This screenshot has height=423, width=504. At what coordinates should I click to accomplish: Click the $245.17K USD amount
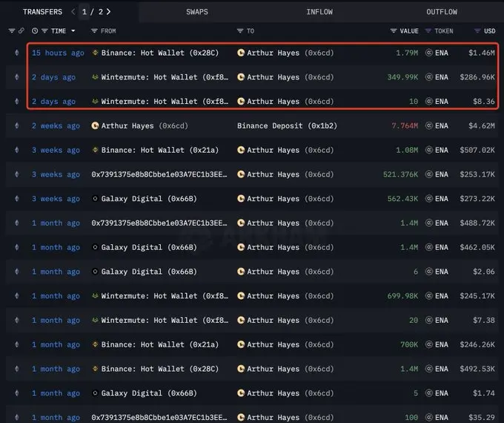[477, 296]
